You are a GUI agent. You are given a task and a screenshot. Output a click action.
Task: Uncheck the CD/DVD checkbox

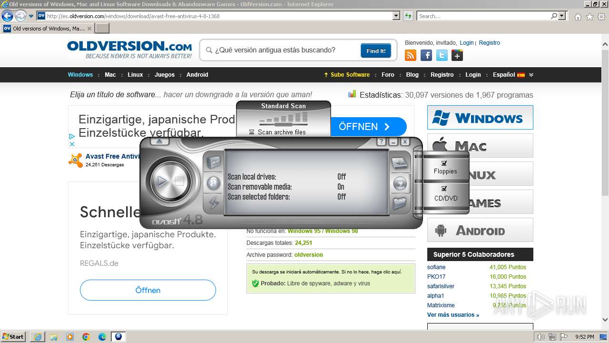coord(444,189)
